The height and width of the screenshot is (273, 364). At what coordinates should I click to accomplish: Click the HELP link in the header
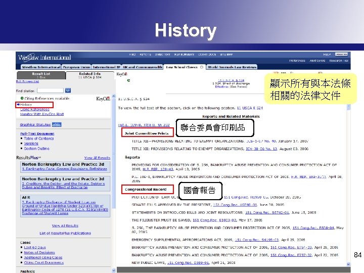pyautogui.click(x=327, y=55)
